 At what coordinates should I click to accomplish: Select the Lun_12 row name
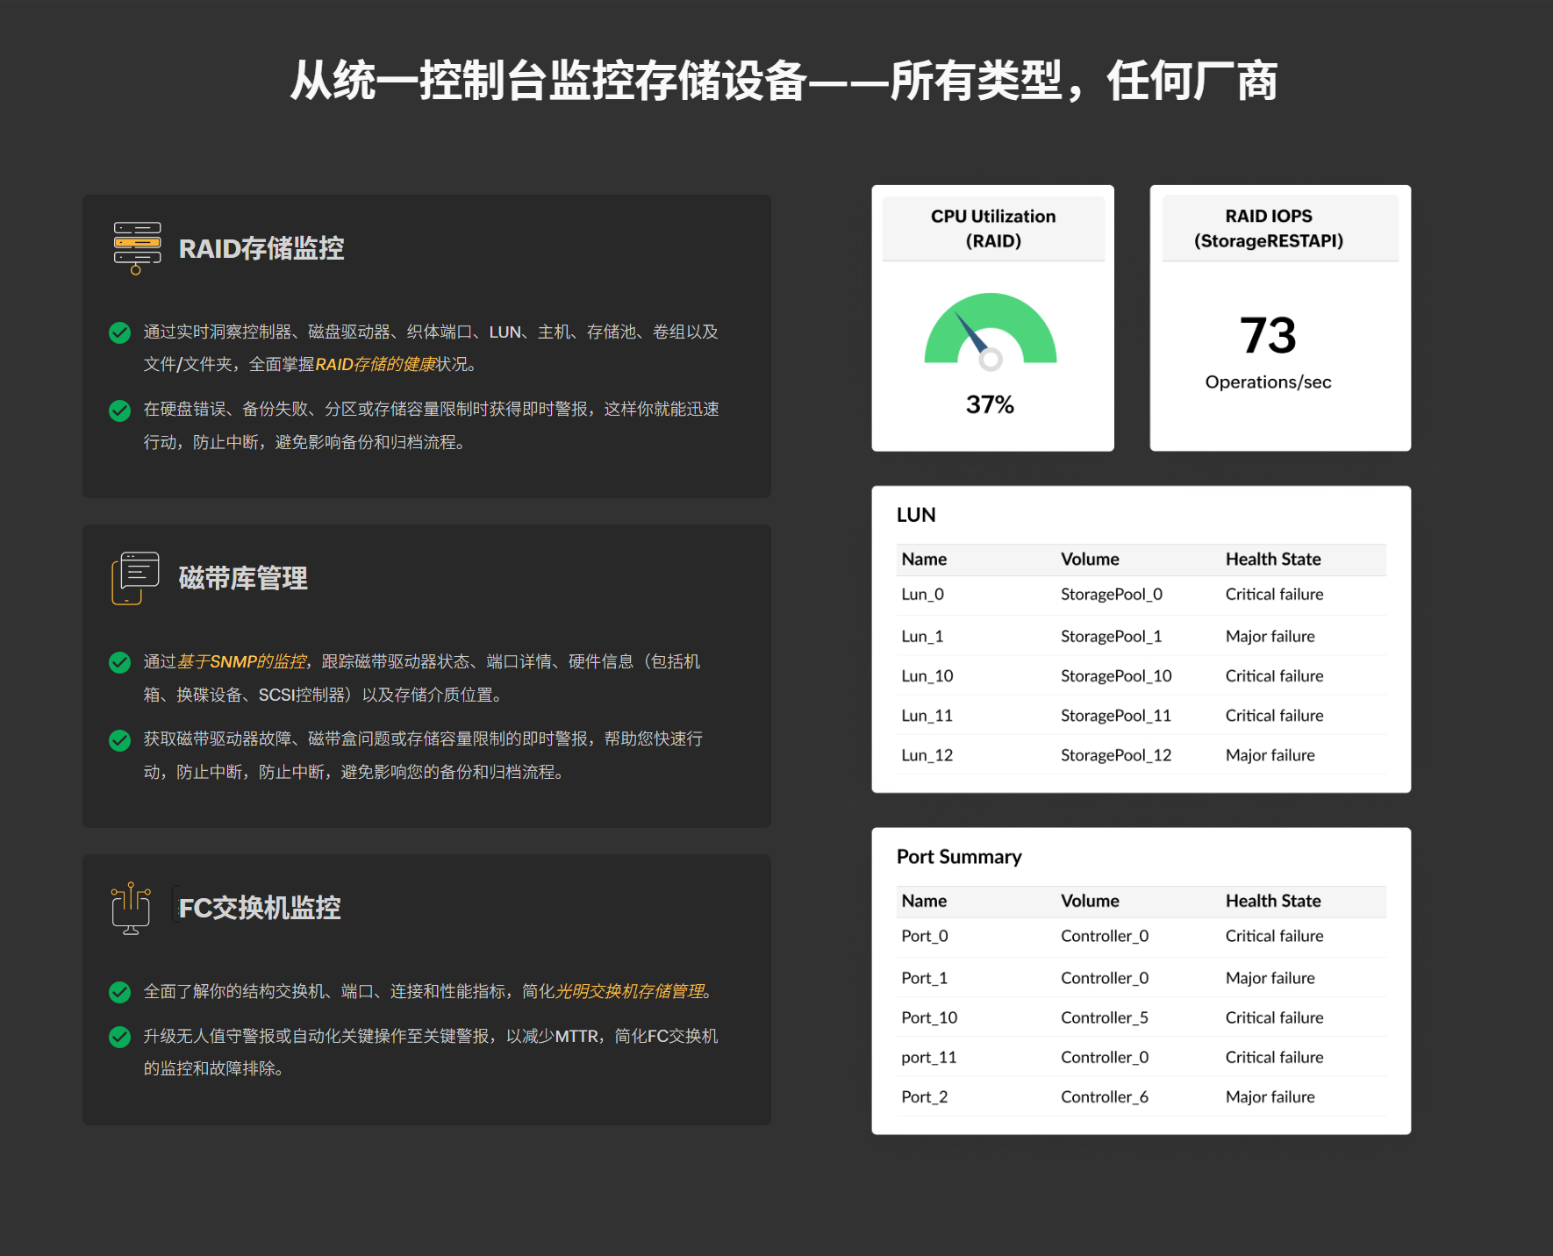coord(927,754)
